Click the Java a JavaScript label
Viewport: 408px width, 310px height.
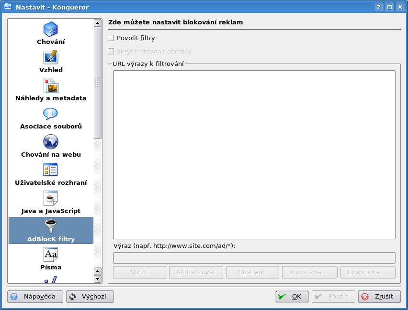pos(51,211)
